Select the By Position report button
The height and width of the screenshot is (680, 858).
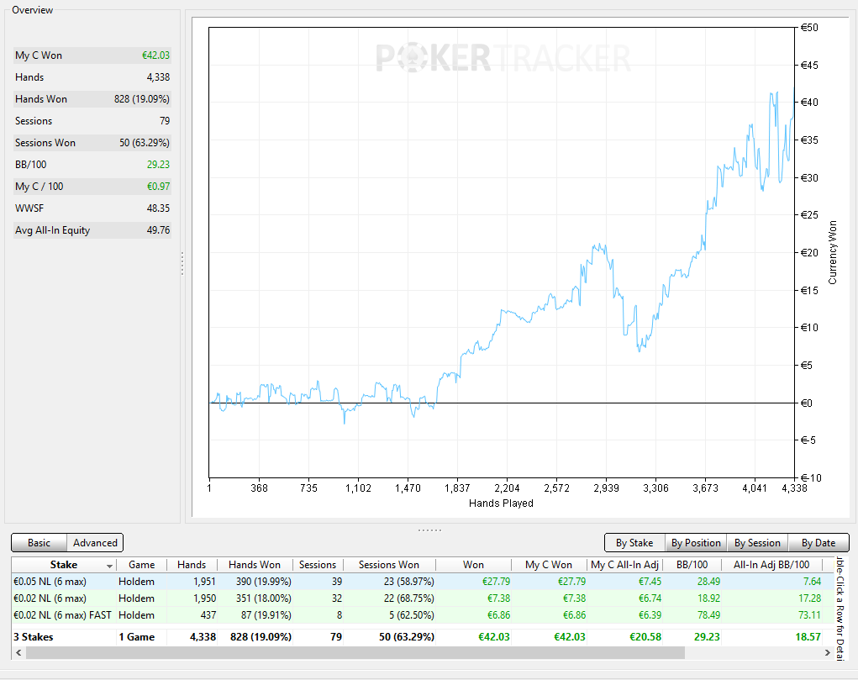pos(696,543)
